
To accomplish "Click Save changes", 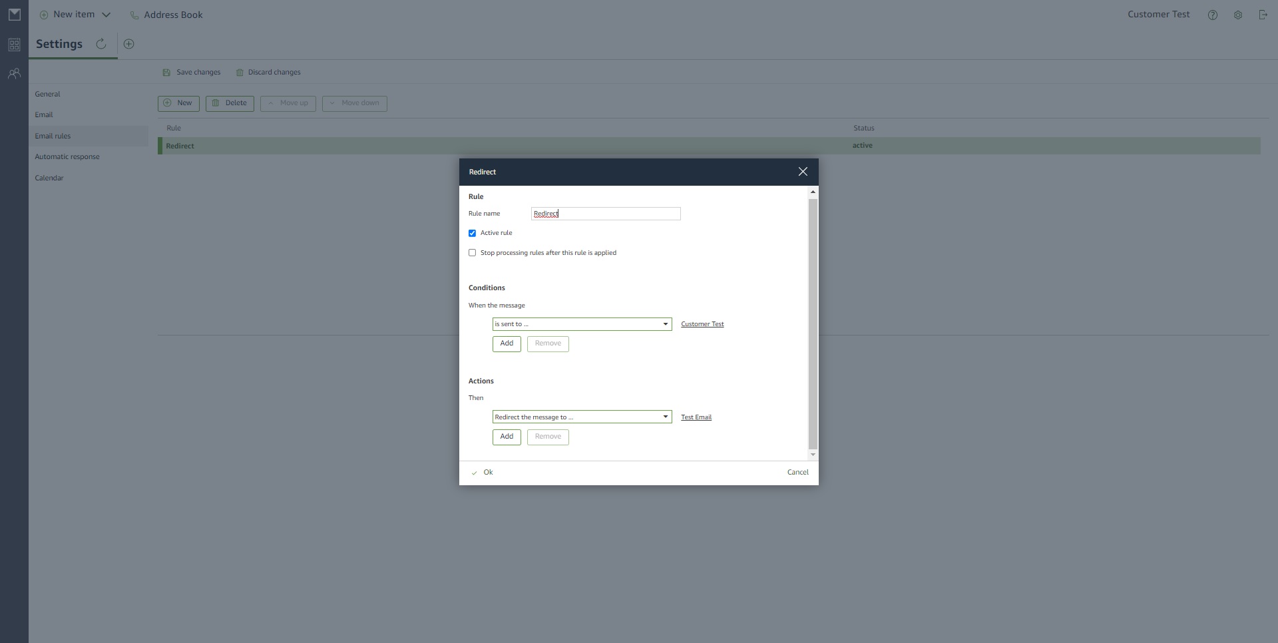I will coord(192,72).
